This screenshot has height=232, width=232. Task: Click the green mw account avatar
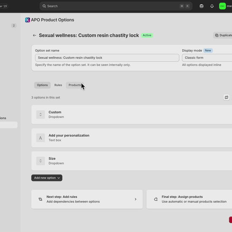tap(222, 6)
